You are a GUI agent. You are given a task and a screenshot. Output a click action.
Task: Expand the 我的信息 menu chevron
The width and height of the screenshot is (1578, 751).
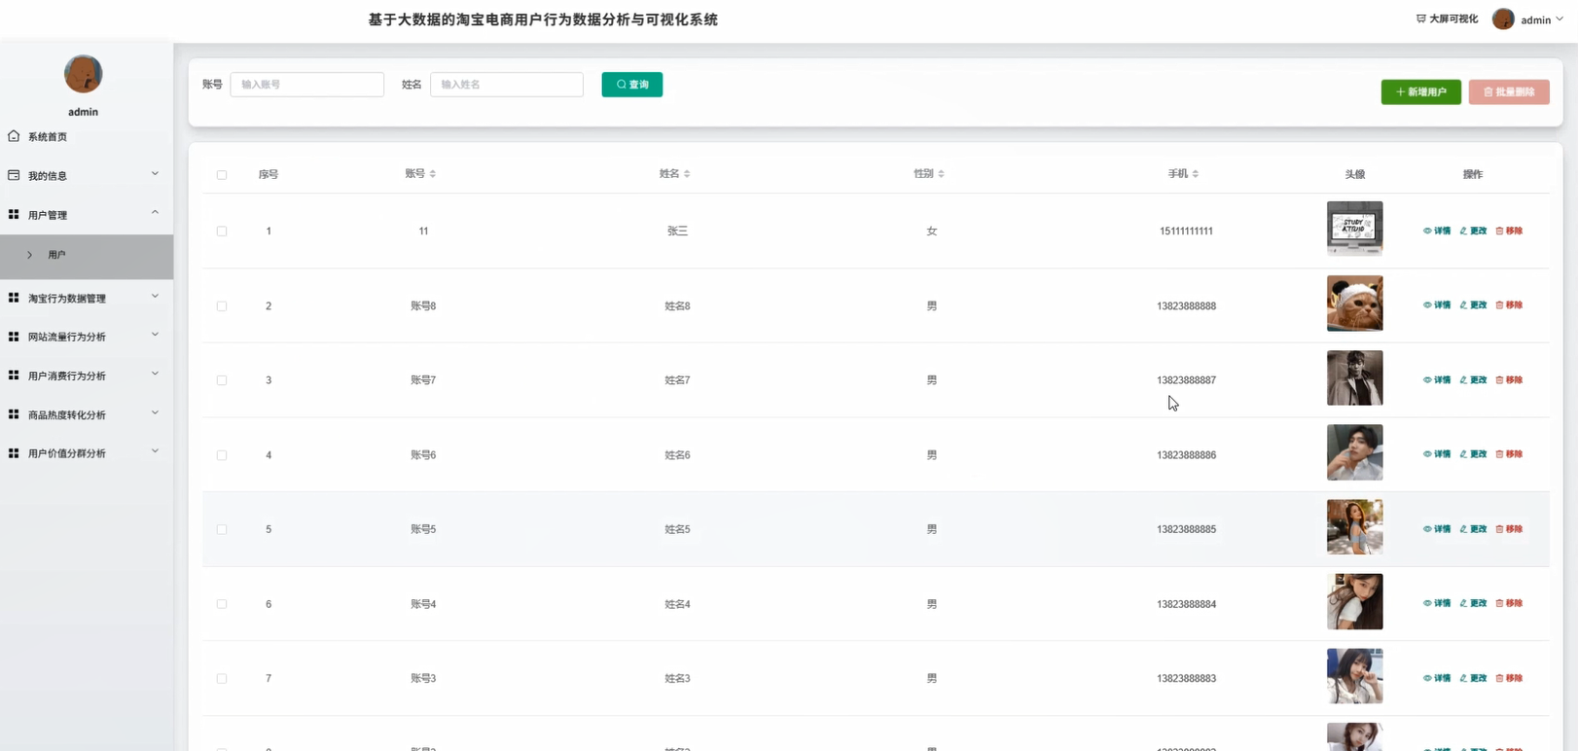[x=155, y=174]
